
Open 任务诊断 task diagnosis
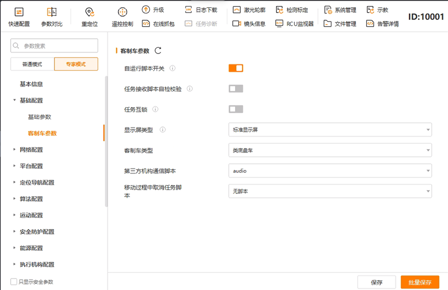pos(201,24)
